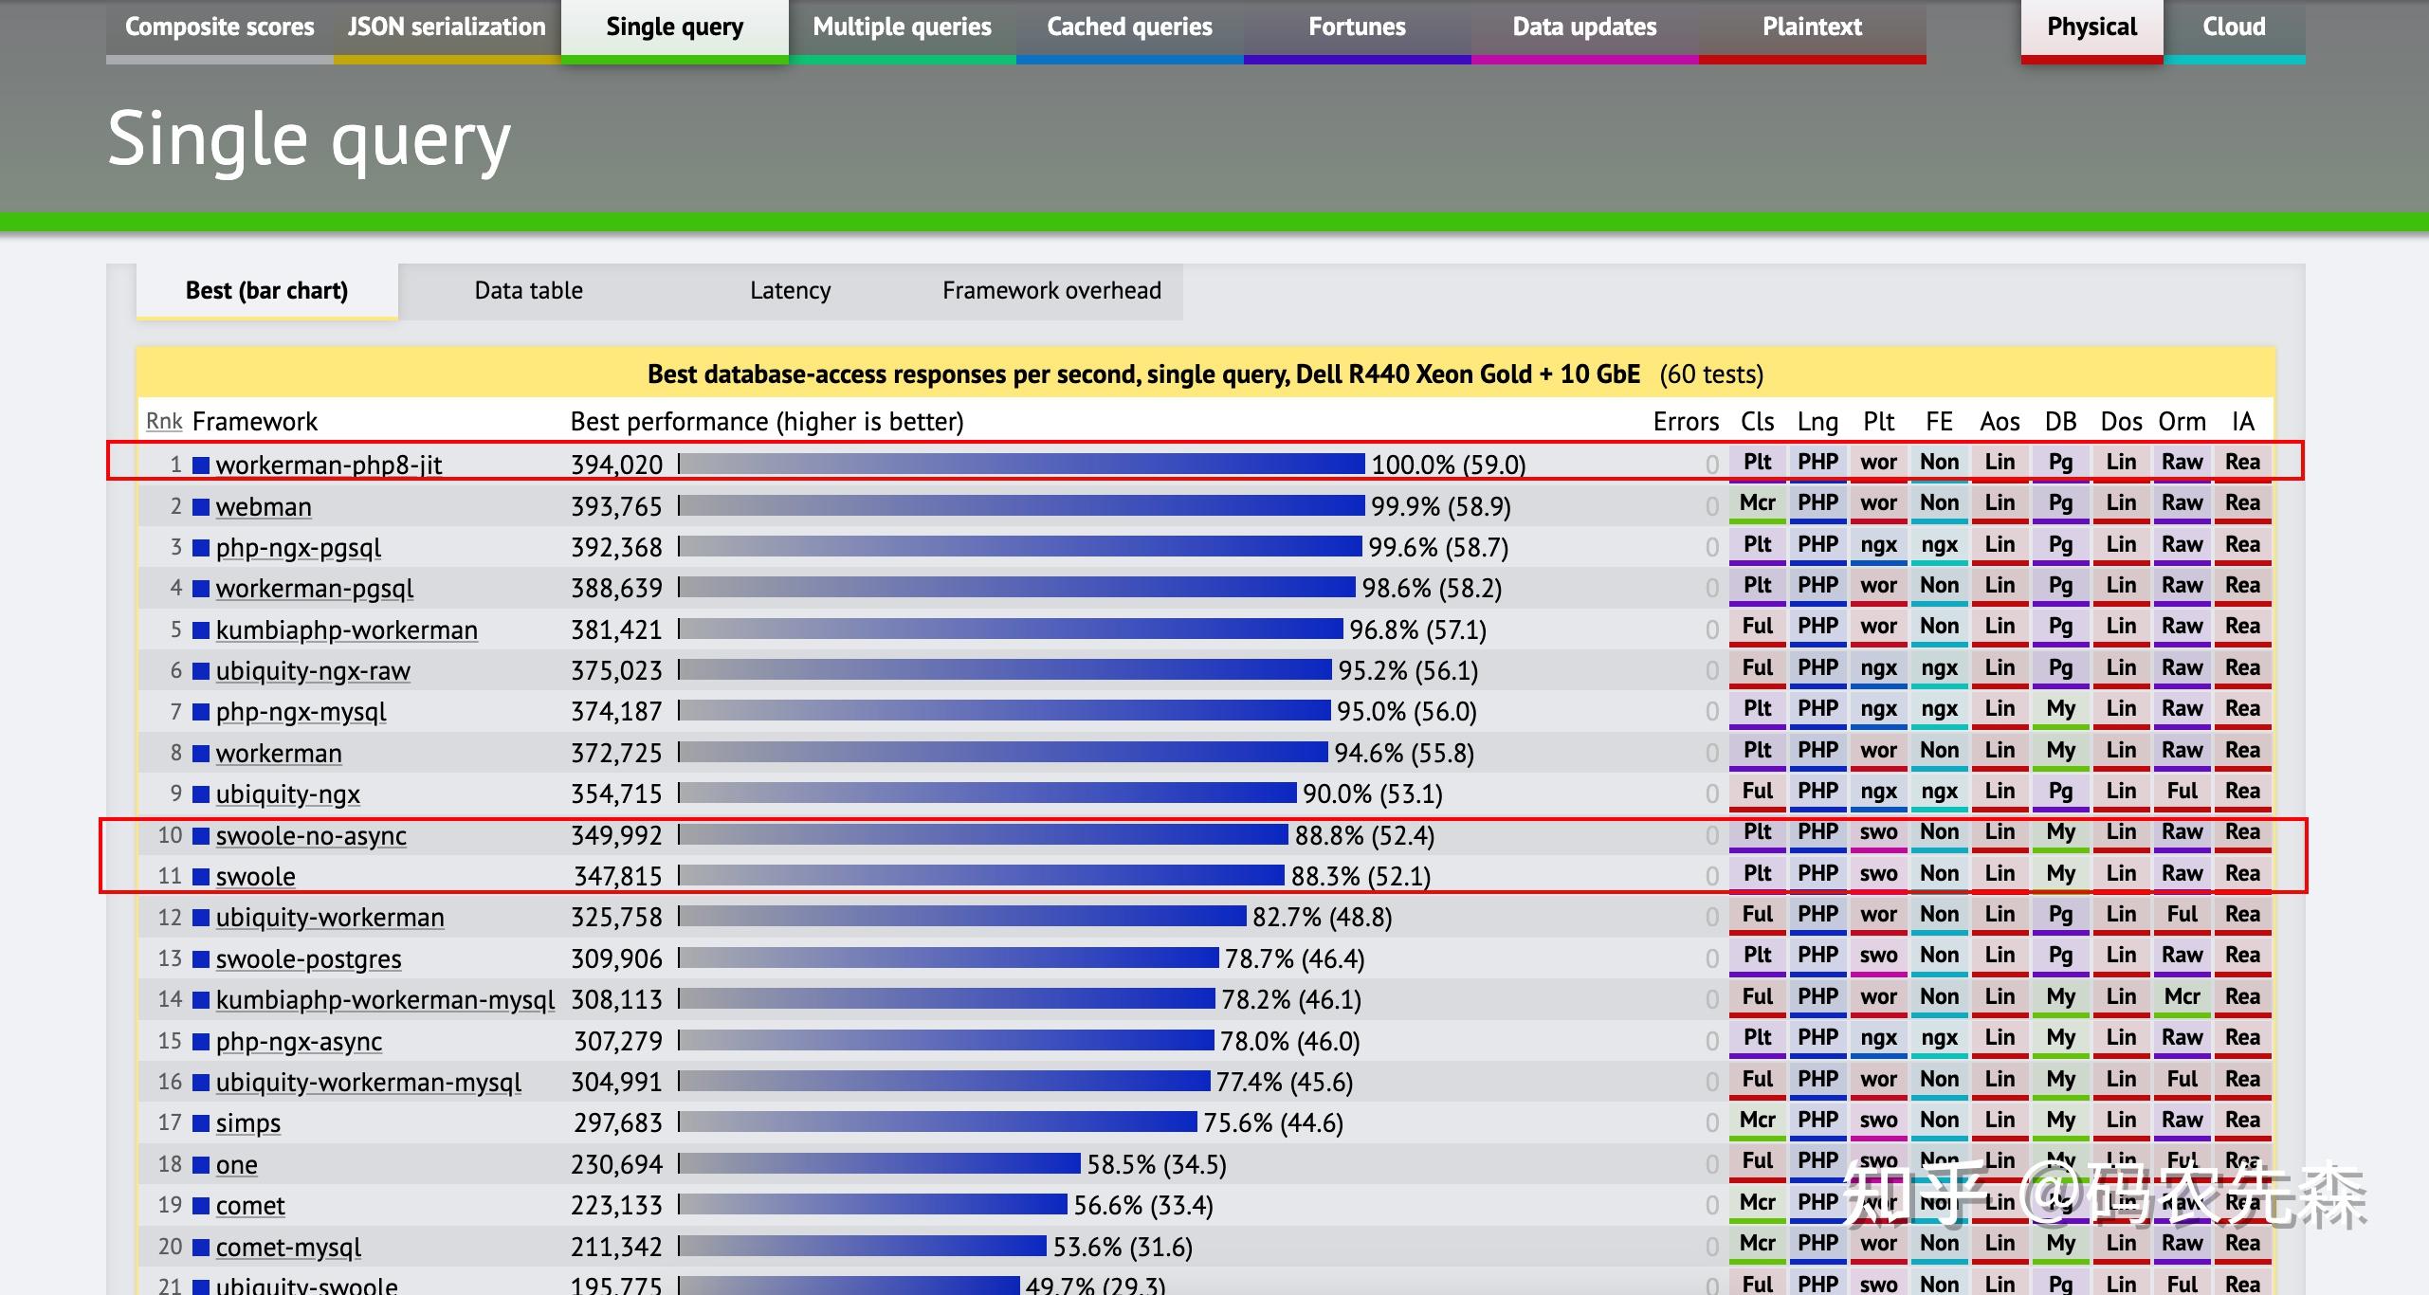Click blue square next to workerman-php8-jit
The image size is (2429, 1295).
click(x=201, y=465)
